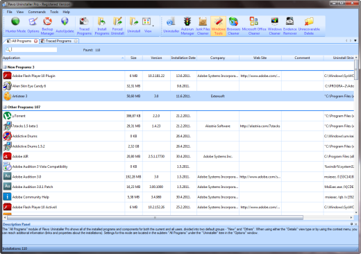This screenshot has width=361, height=254.
Task: Select Adobe Flash Player 10 Plugin row
Action: (178, 76)
